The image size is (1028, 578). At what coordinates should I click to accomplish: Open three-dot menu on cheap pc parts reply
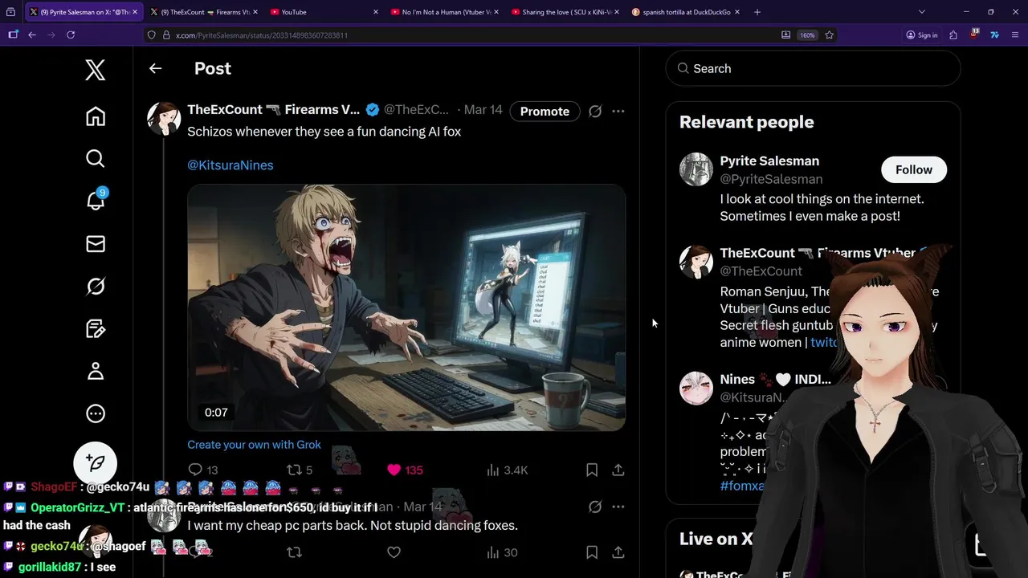(618, 507)
